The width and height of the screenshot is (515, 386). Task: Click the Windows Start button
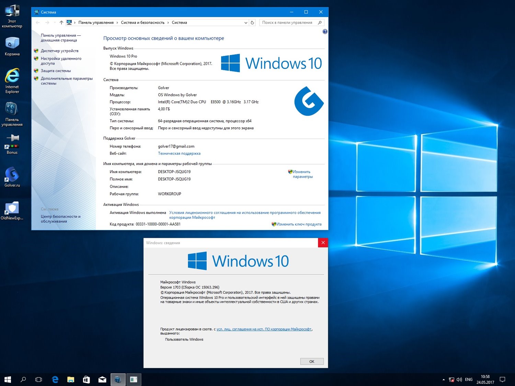8,379
